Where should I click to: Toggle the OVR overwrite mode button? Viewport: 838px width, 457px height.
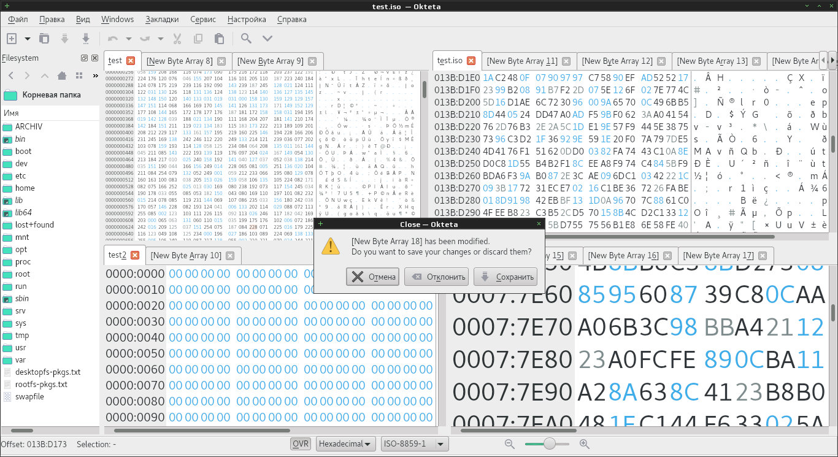[301, 444]
